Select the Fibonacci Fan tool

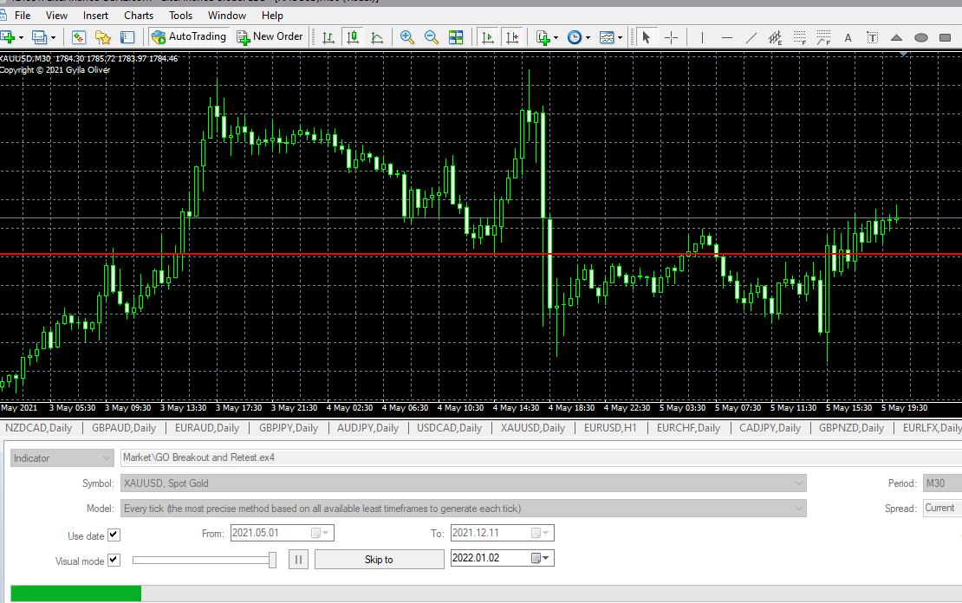click(824, 37)
